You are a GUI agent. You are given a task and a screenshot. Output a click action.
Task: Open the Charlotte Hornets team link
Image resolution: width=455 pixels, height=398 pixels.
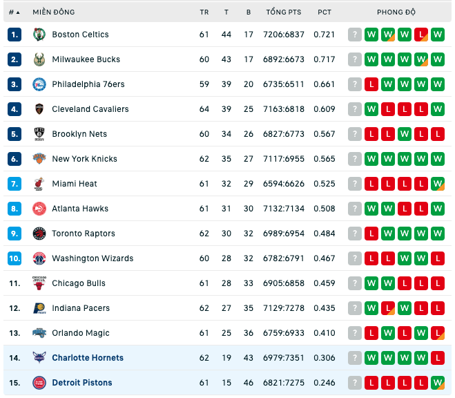88,358
